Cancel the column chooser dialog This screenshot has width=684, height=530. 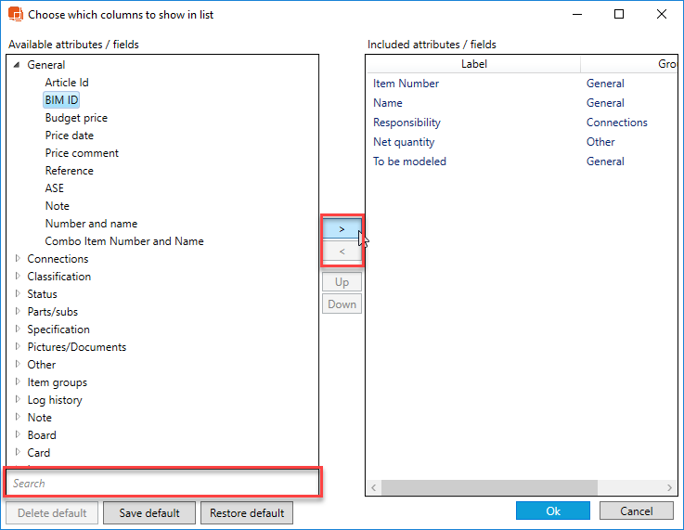(636, 511)
